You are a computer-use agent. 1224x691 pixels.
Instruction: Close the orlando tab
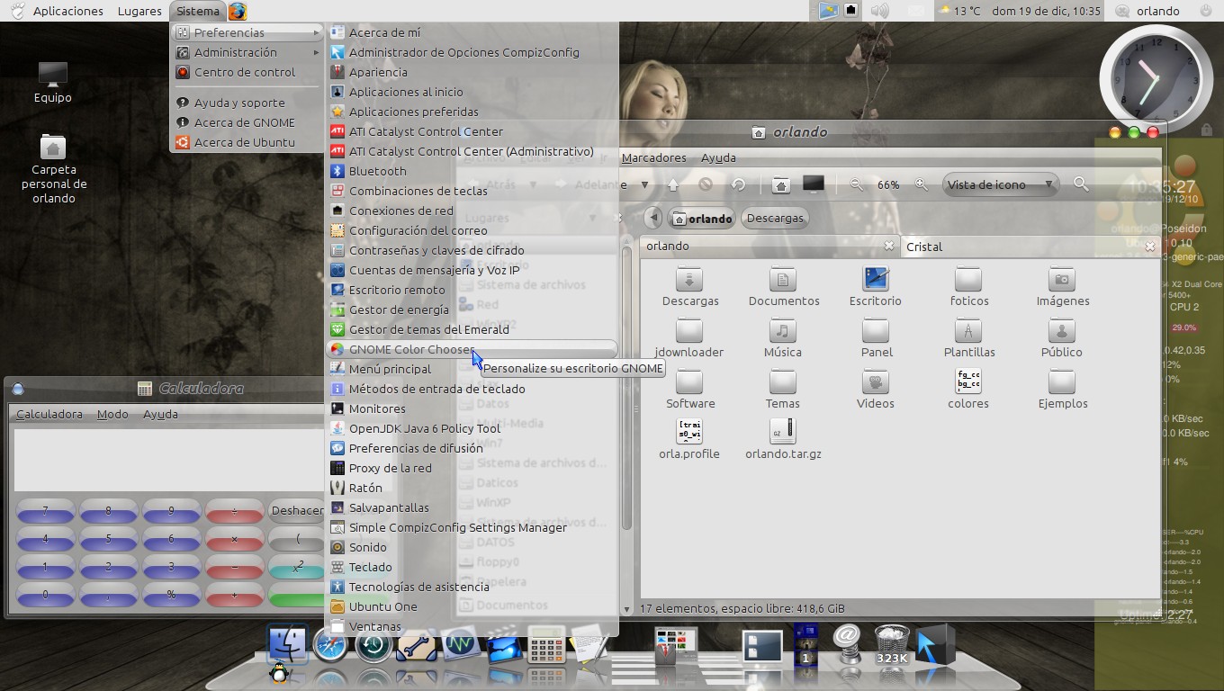tap(889, 246)
